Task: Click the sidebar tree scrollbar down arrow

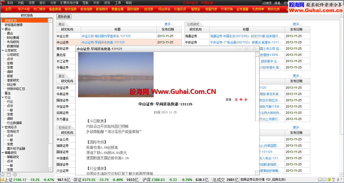Action: point(51,170)
